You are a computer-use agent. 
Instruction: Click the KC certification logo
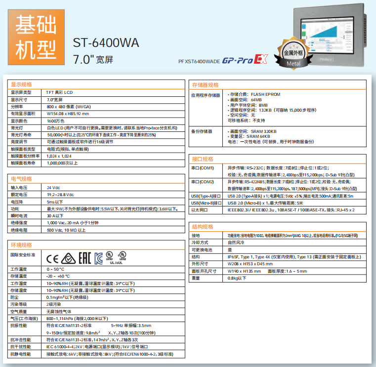(98, 258)
